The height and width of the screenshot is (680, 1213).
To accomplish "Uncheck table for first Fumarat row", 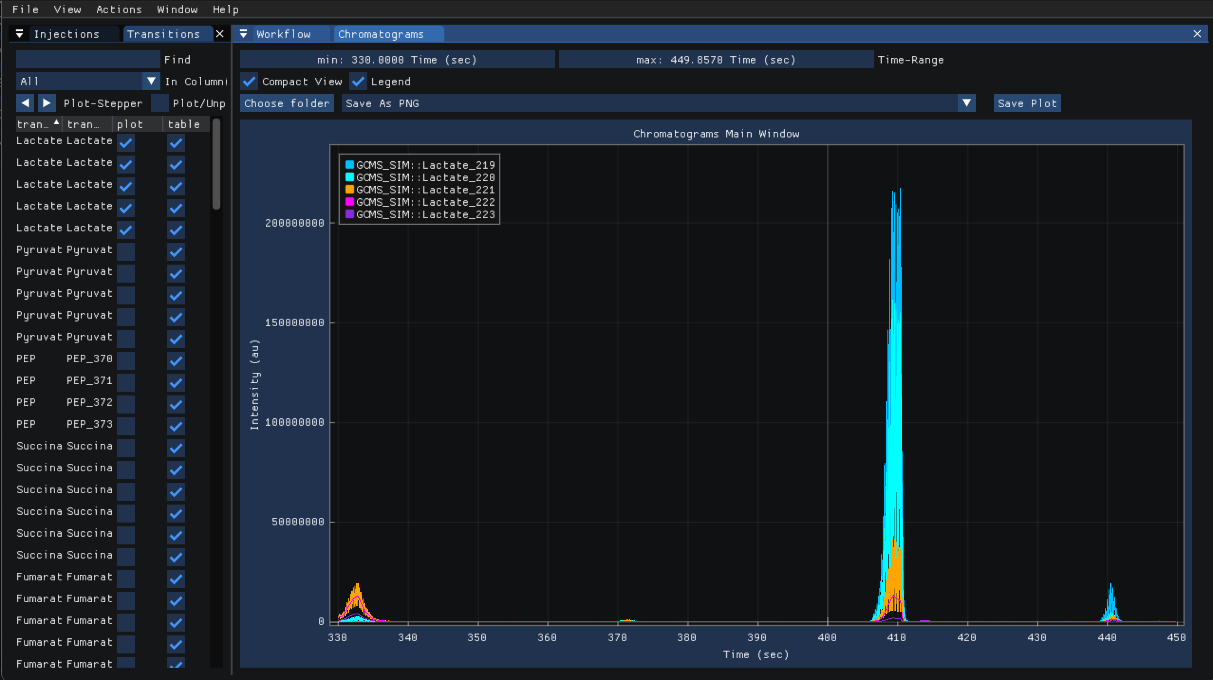I will click(176, 579).
